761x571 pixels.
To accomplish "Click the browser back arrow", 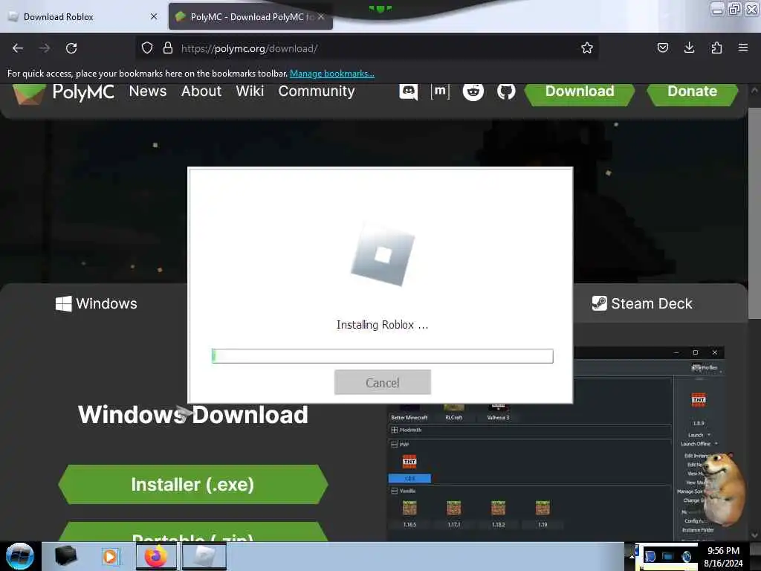I will point(18,48).
